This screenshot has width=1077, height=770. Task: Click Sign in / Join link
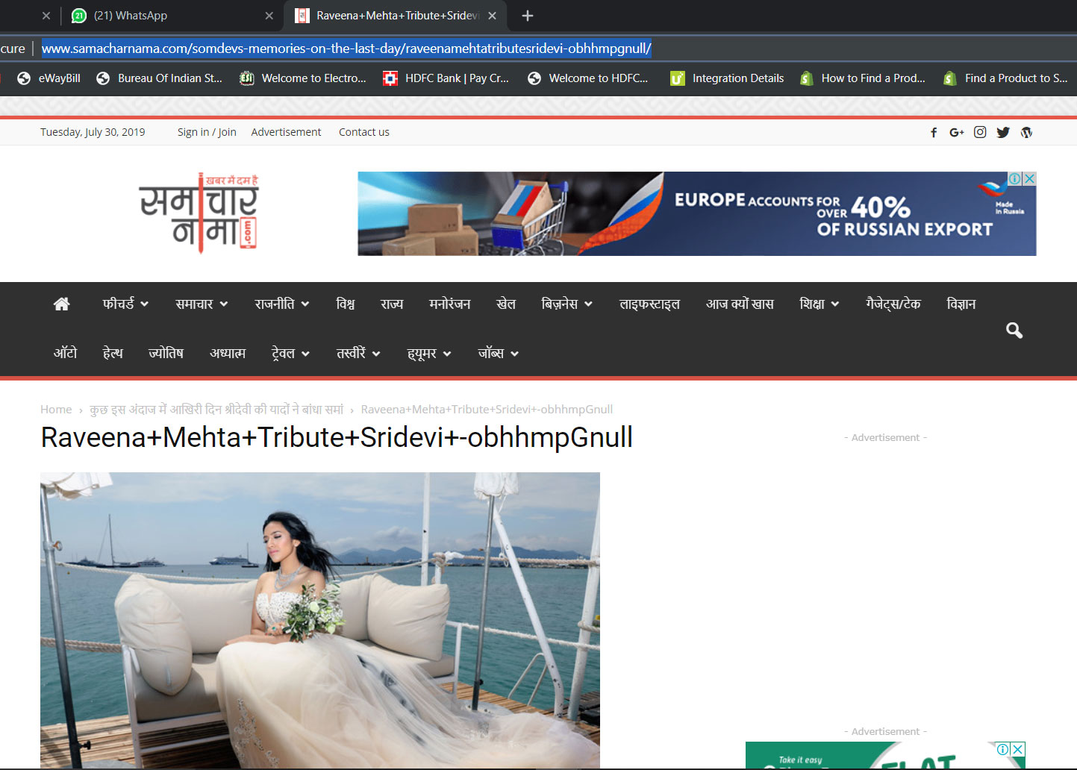pyautogui.click(x=207, y=132)
